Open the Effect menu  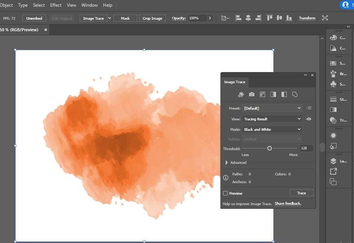coord(56,5)
